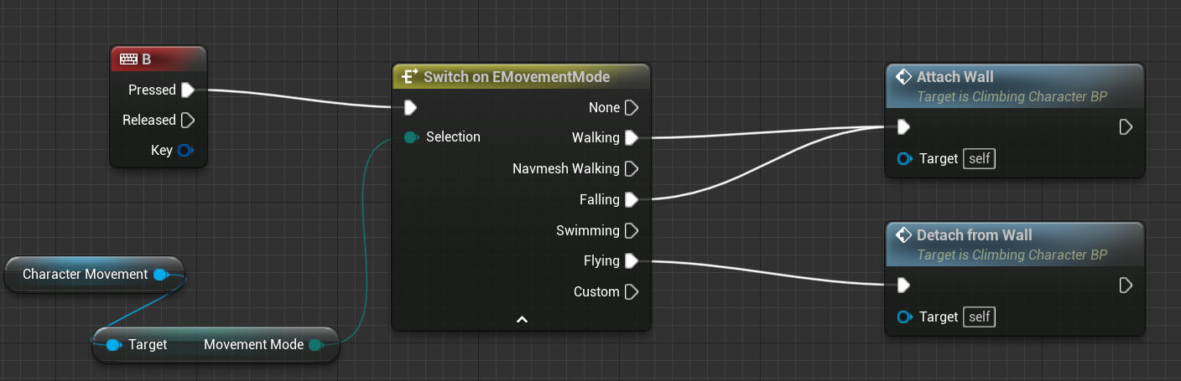Screen dimensions: 1181x381
Task: Click the self value on Detach from Wall Target
Action: [x=979, y=317]
